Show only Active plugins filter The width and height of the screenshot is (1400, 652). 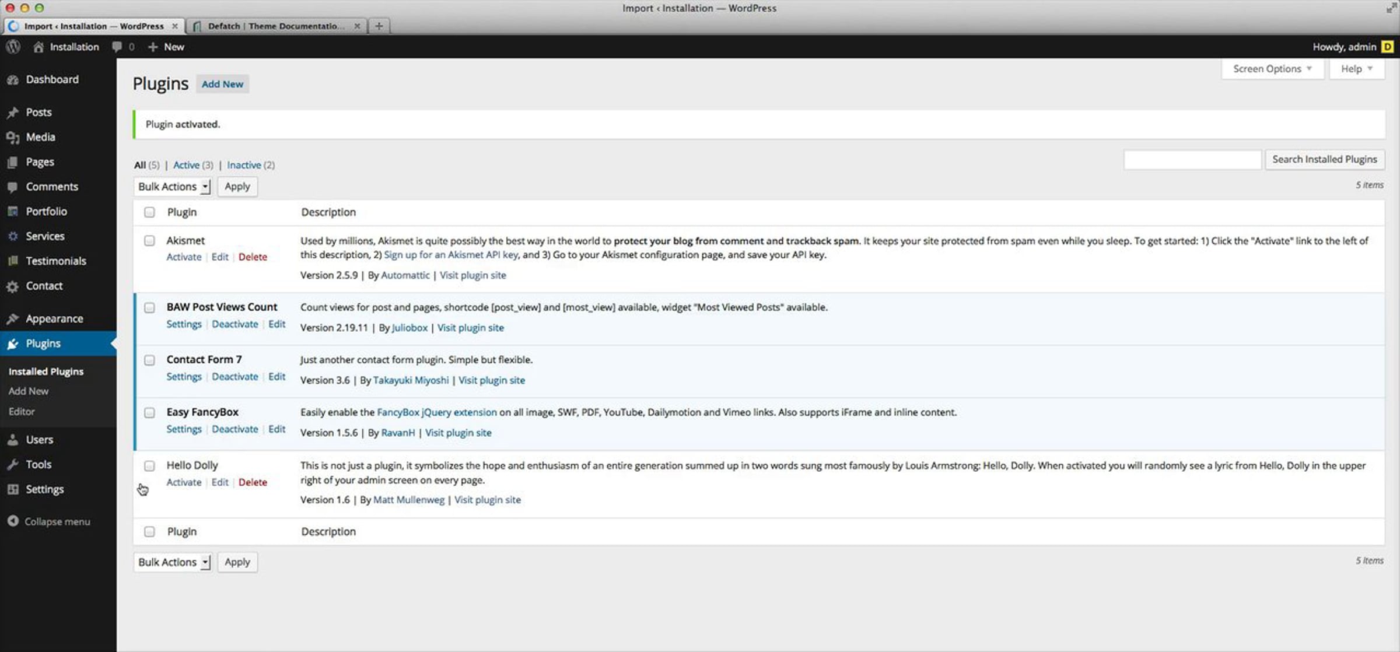tap(186, 165)
